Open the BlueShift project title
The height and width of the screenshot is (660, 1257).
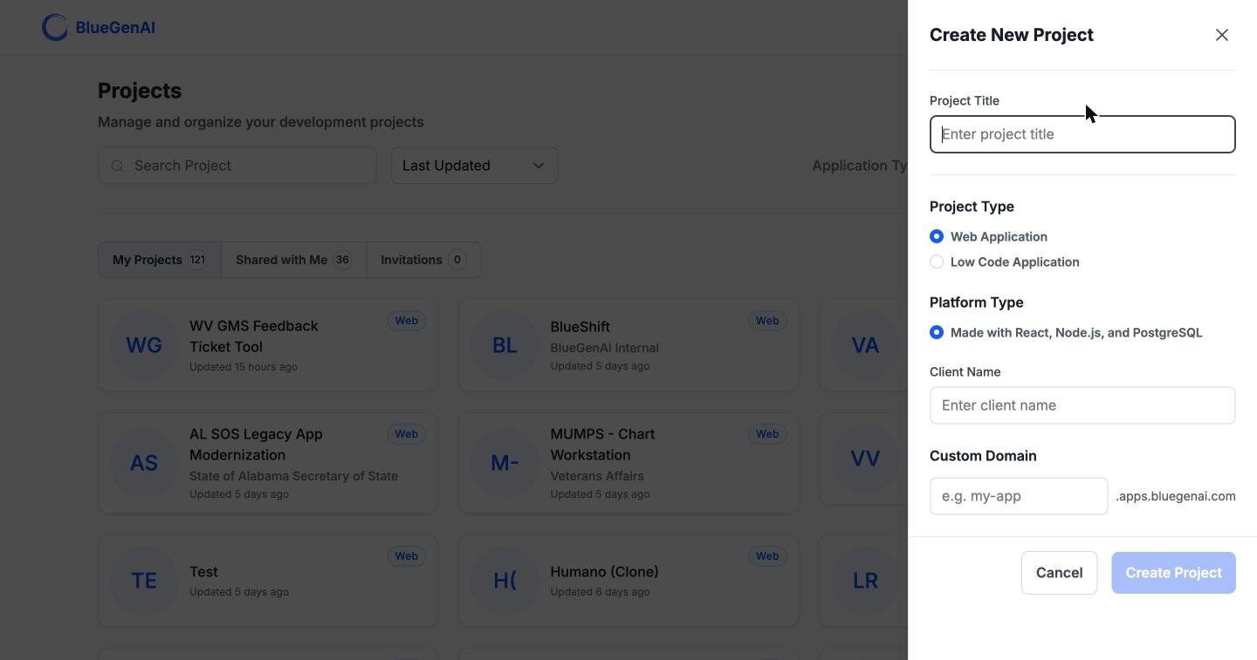coord(580,327)
